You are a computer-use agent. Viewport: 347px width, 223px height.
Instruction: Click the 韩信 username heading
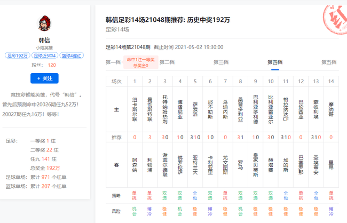click(x=44, y=40)
